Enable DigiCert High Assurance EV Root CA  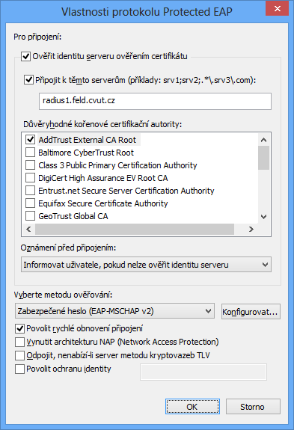[30, 178]
